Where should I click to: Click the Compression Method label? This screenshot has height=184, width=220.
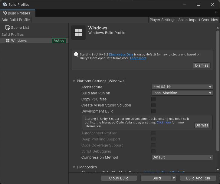tap(100, 157)
